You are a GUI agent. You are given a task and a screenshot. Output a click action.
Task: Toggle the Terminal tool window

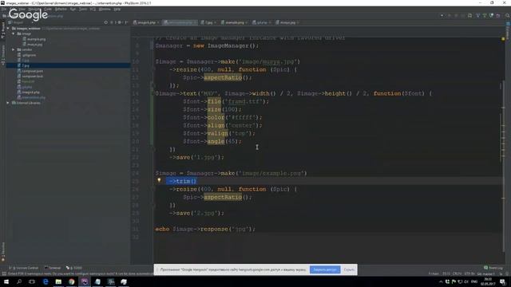click(53, 268)
